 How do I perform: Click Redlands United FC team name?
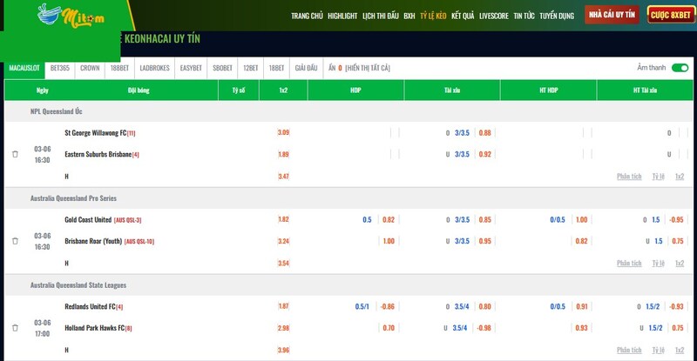coord(90,306)
